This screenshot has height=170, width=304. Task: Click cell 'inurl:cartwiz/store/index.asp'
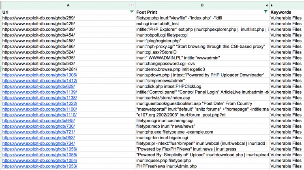[202, 98]
